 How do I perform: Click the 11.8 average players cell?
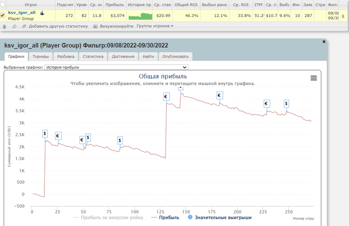pos(97,15)
